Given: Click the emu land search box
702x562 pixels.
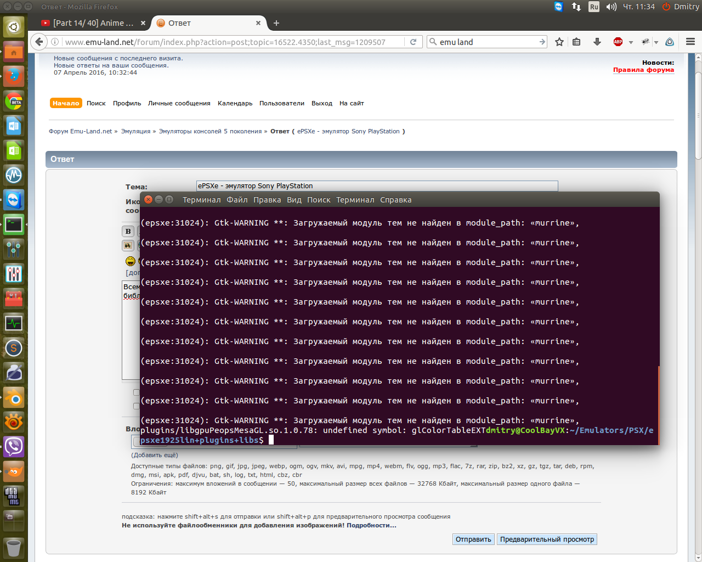Looking at the screenshot, I should point(486,42).
